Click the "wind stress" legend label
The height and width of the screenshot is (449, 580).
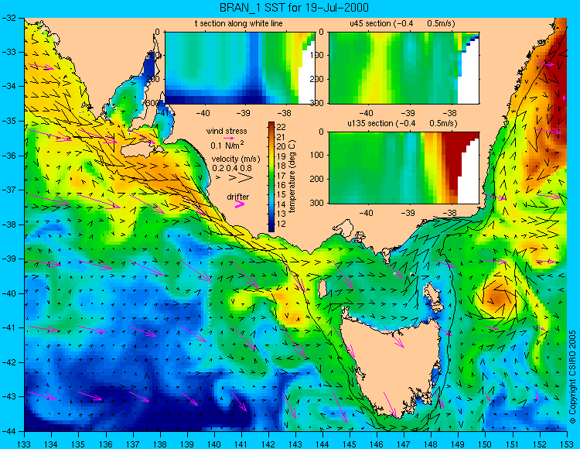click(227, 131)
